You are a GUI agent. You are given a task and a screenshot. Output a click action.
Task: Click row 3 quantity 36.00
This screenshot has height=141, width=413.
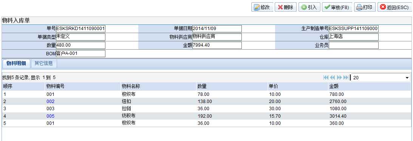[x=203, y=109]
